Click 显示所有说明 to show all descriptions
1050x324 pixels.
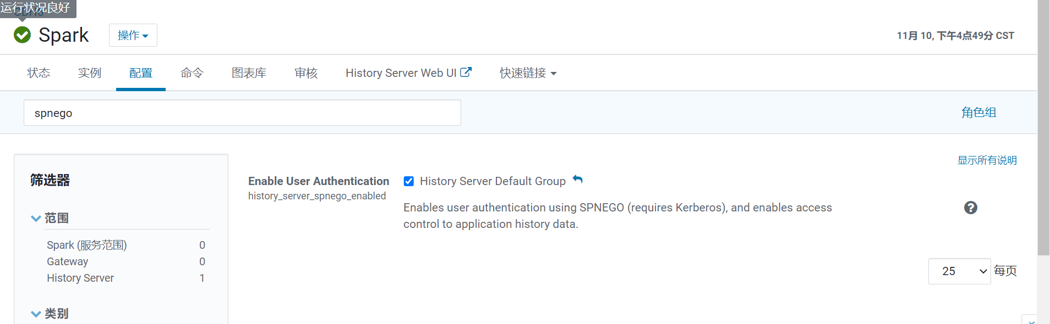[x=987, y=160]
